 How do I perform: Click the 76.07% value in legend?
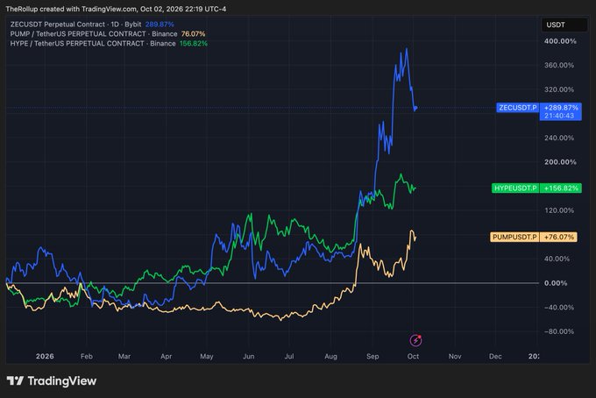click(193, 34)
